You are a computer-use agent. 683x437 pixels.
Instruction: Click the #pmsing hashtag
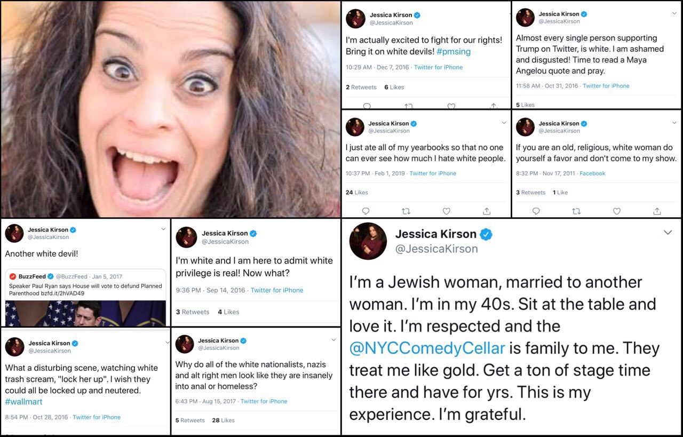453,52
